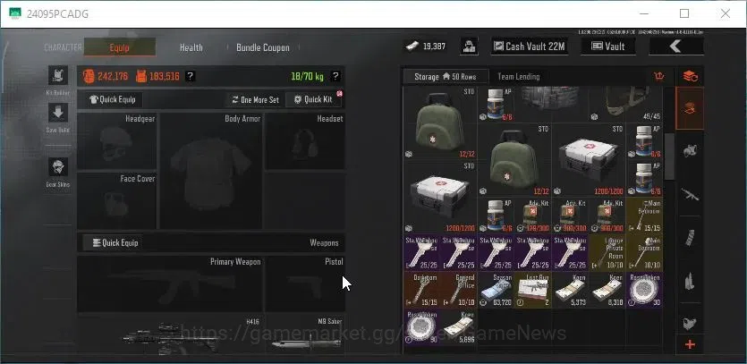
Task: Click the empty Headset slot
Action: 305,141
